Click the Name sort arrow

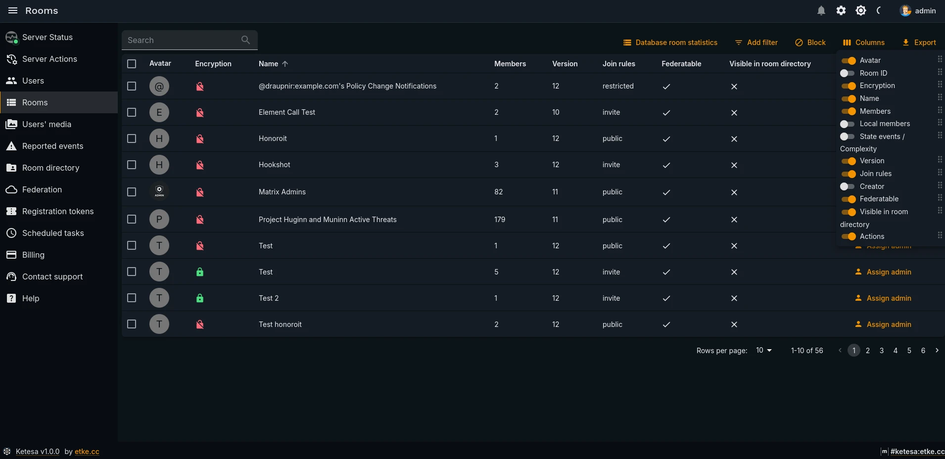[x=285, y=64]
